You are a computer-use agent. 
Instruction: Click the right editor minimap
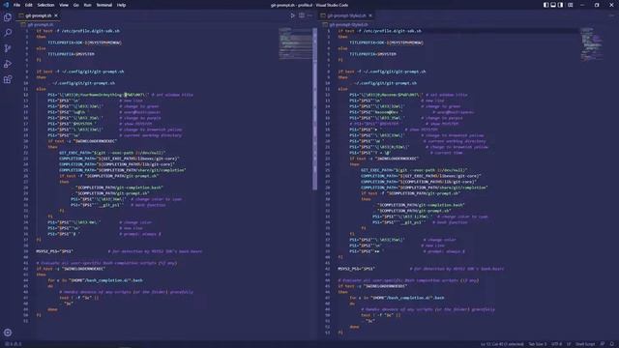592,44
